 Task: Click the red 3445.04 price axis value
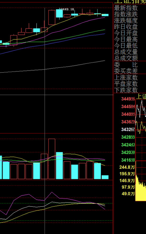pyautogui.click(x=128, y=106)
